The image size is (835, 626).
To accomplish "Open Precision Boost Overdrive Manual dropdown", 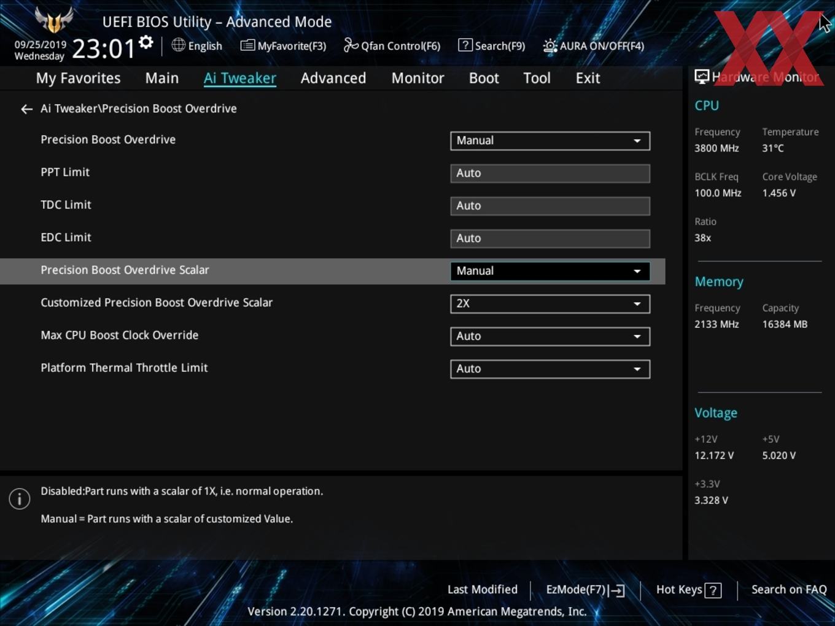I will coord(550,141).
